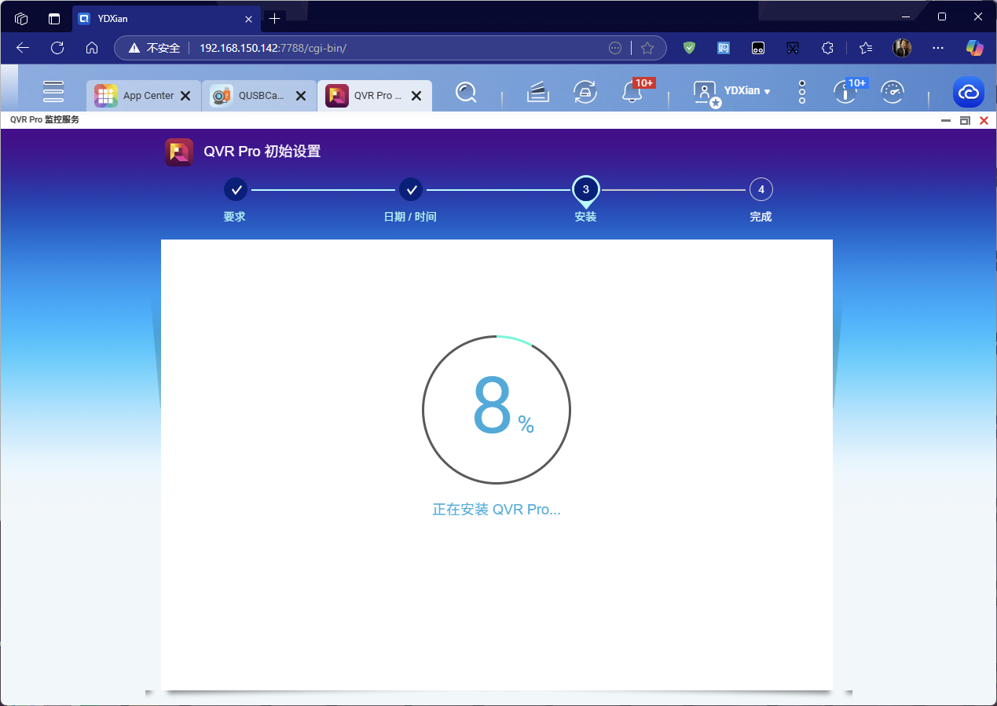Click step 1 requirements checkmark

236,190
